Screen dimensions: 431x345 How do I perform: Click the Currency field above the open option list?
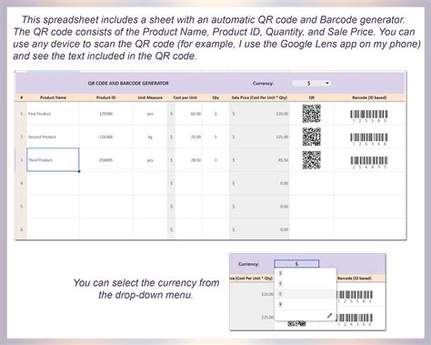[x=296, y=264]
